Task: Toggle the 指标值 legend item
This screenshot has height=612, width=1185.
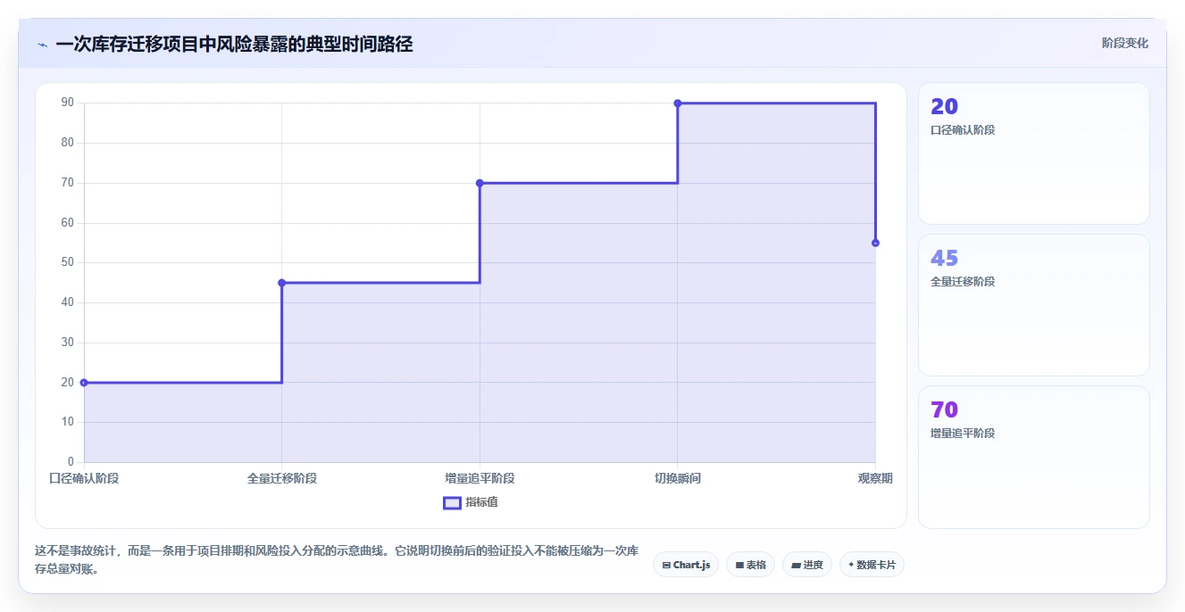Action: click(471, 502)
